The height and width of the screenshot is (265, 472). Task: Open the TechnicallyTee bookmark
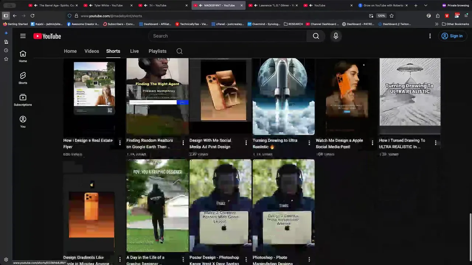point(192,24)
